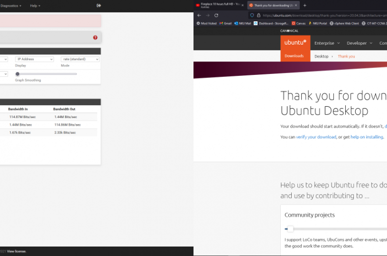
Task: Select the 114.87M Bits/sec bandwidth in cell
Action: click(22, 117)
